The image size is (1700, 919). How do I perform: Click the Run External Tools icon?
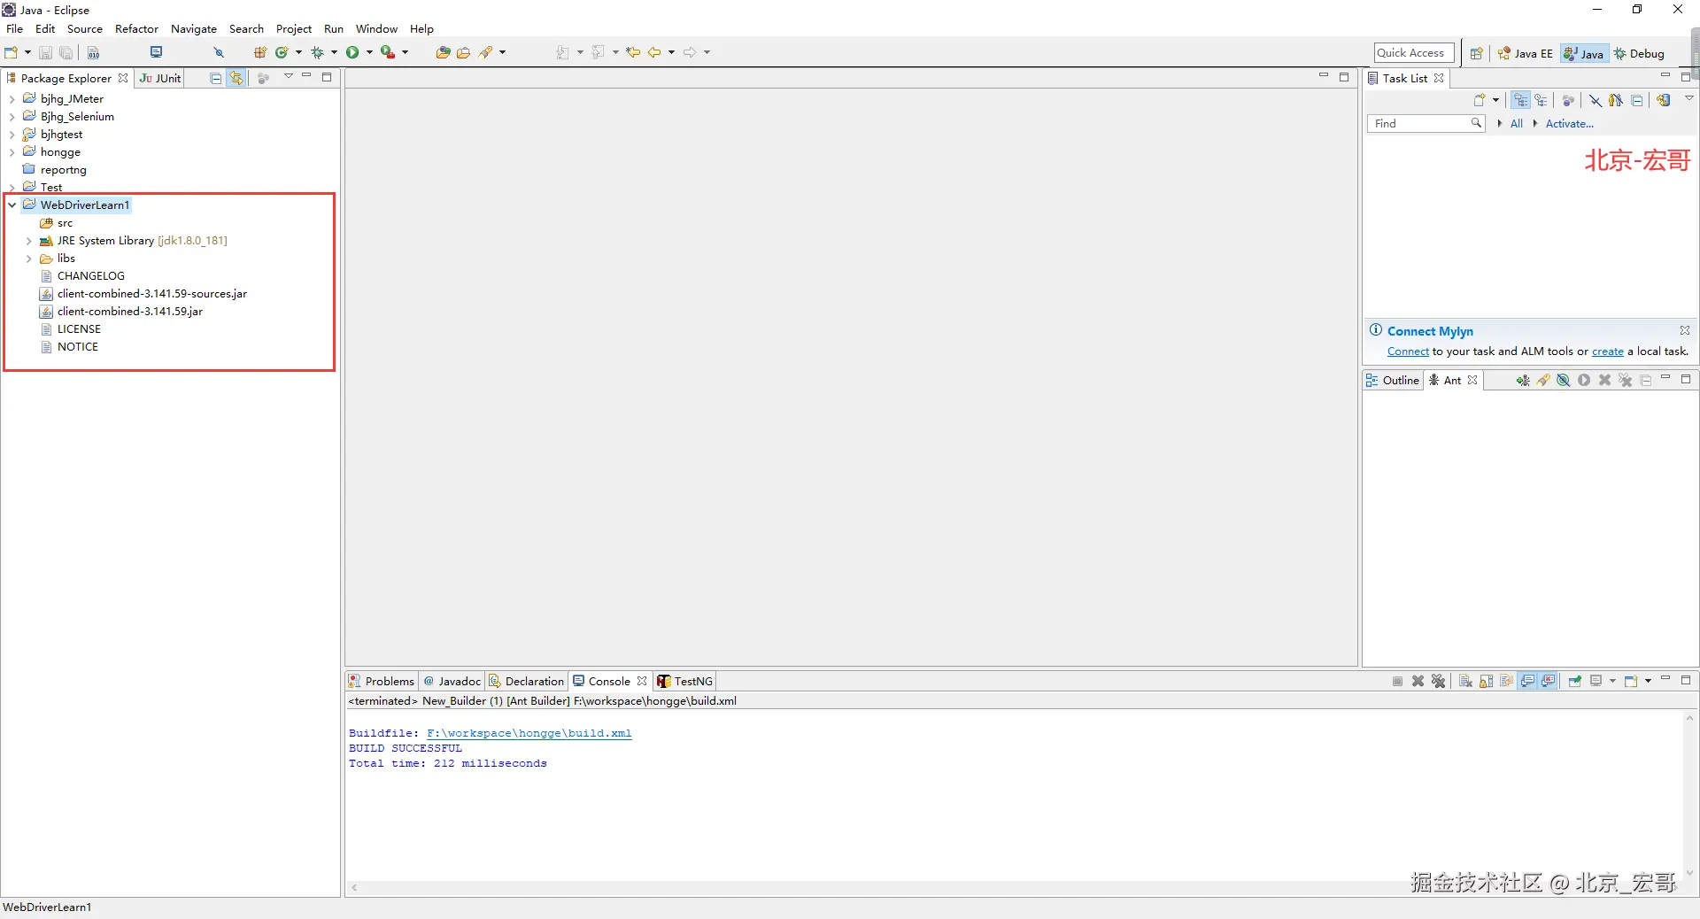(388, 52)
